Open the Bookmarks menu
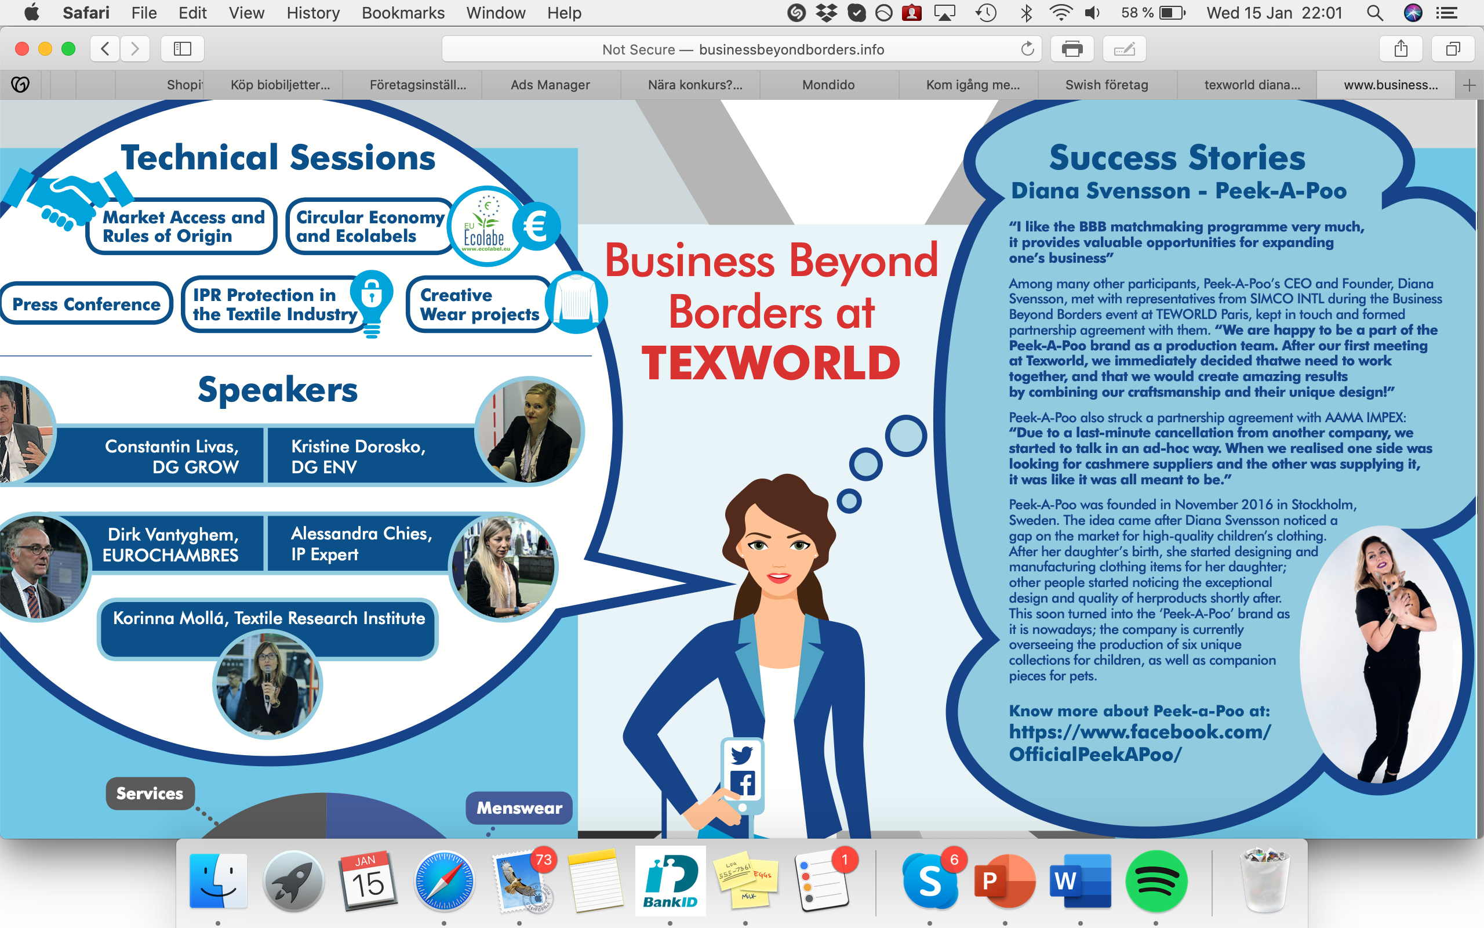Image resolution: width=1484 pixels, height=928 pixels. (x=403, y=13)
